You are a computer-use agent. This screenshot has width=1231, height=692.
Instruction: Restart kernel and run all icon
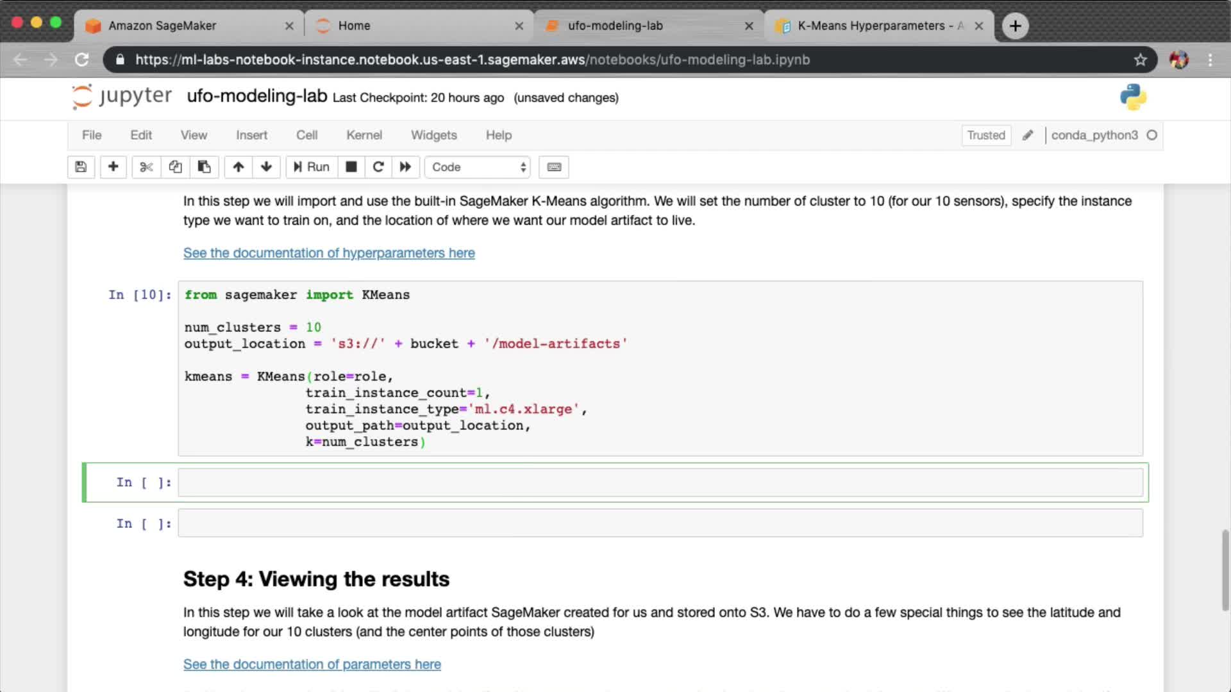[405, 167]
